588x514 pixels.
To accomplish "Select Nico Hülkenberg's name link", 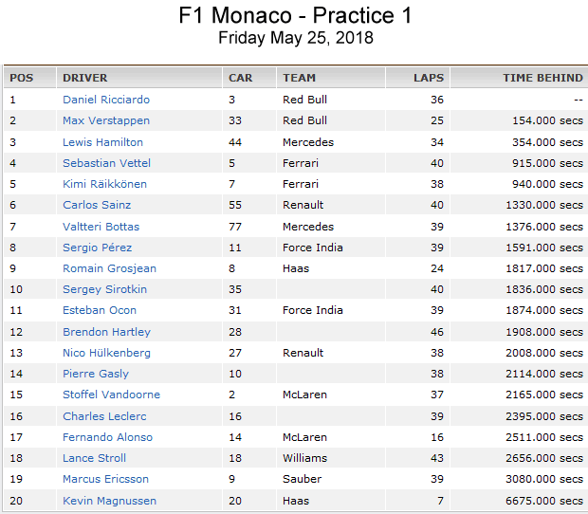I will coord(106,353).
